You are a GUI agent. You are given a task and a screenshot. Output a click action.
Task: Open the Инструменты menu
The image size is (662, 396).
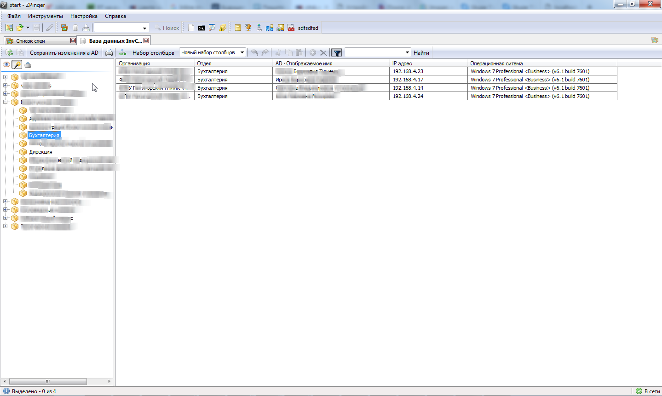click(x=45, y=16)
